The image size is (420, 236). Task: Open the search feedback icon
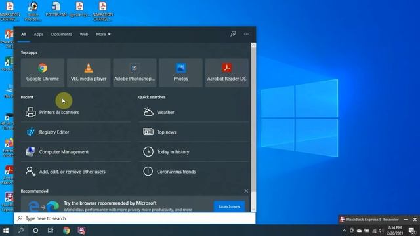point(233,34)
